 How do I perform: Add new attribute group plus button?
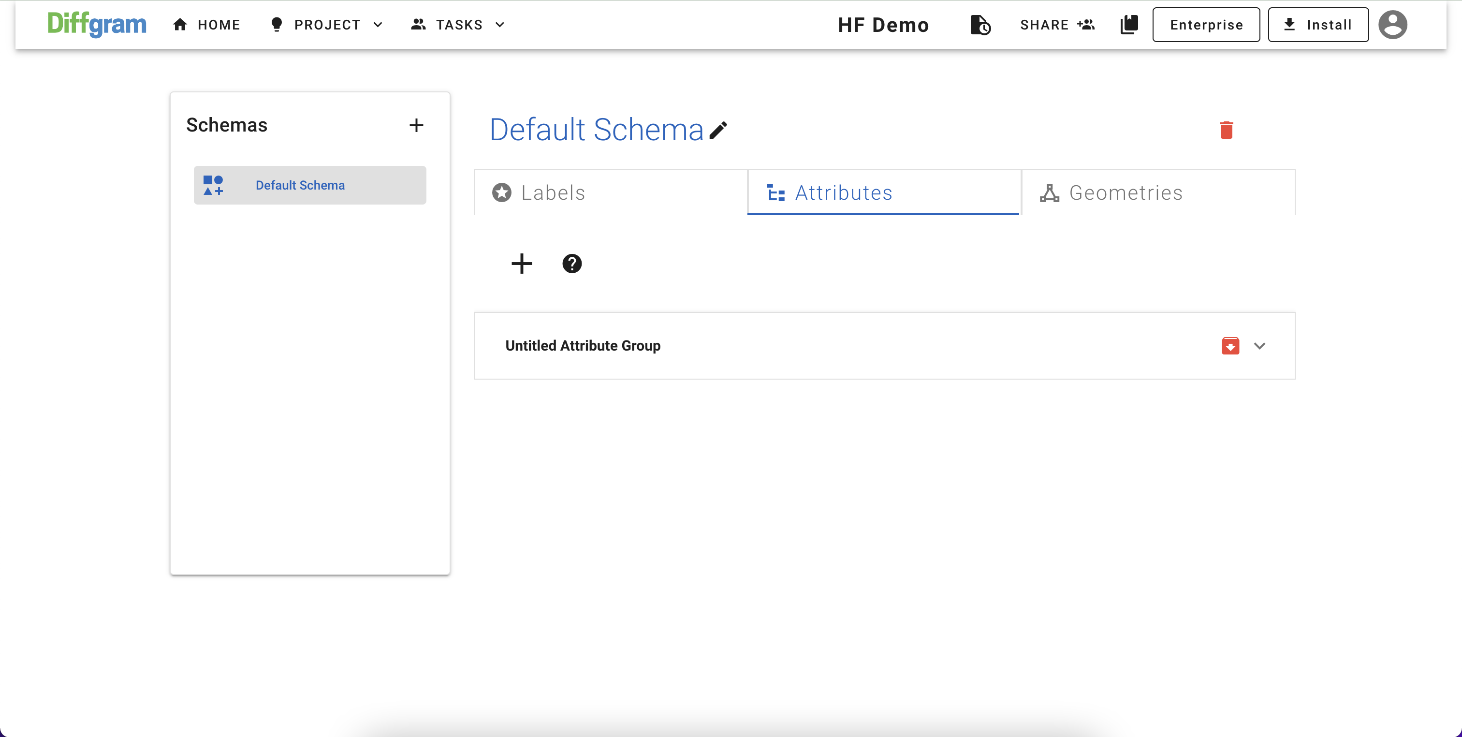tap(521, 264)
